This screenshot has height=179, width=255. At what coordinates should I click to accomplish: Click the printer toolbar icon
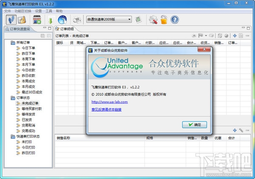pyautogui.click(x=77, y=20)
